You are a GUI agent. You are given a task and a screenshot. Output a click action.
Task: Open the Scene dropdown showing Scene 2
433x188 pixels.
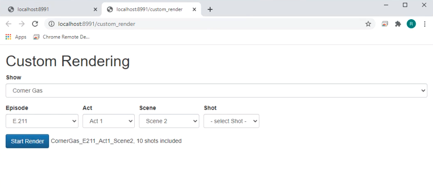[169, 121]
